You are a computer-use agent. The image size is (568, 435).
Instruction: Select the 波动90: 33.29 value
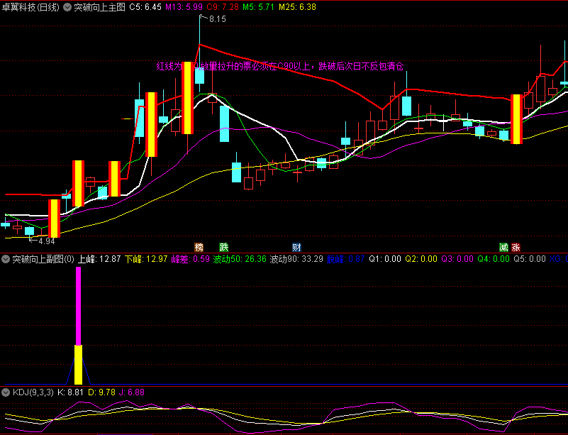[x=296, y=259]
